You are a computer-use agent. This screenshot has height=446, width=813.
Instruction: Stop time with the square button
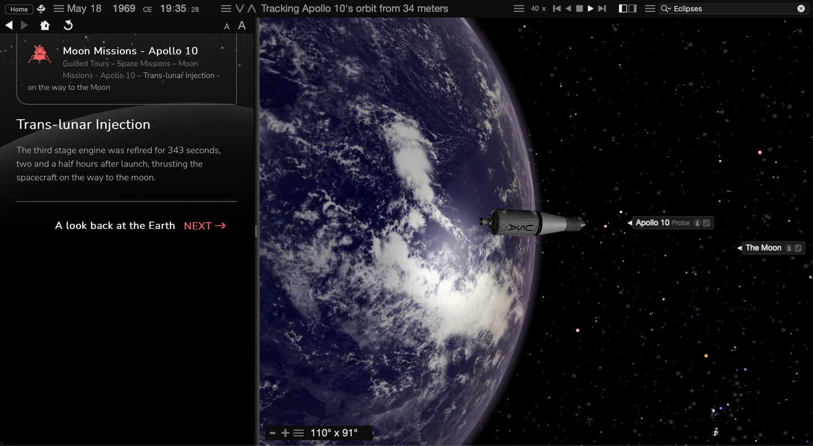[x=580, y=8]
